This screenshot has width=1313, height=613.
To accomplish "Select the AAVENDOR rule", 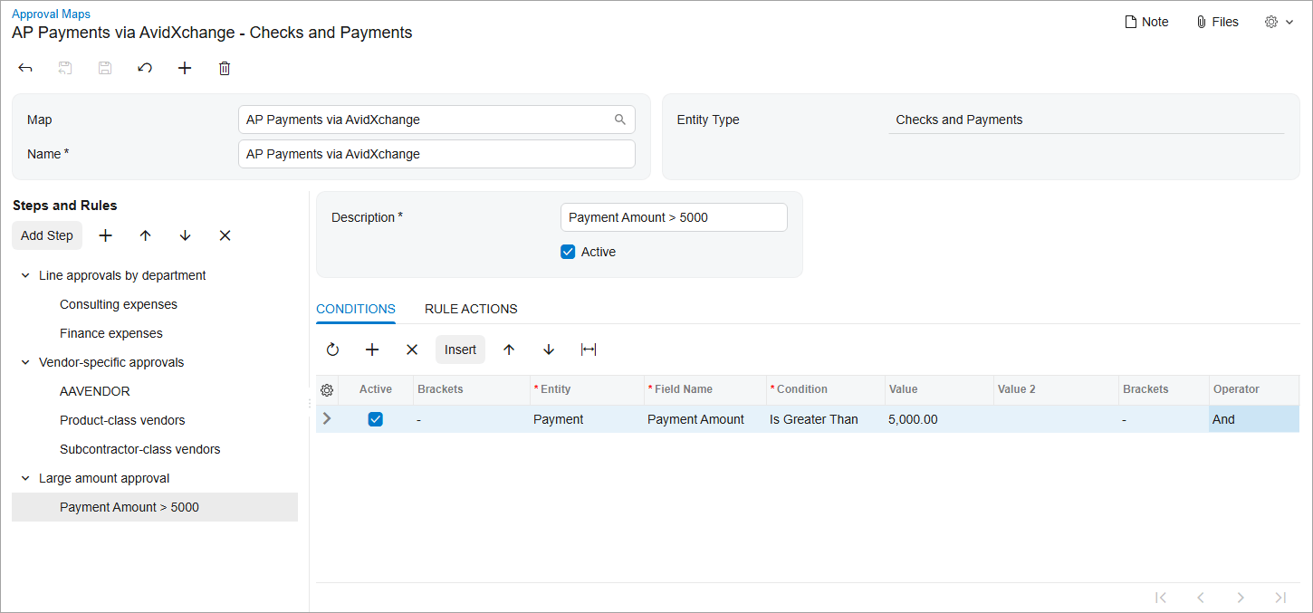I will [95, 391].
